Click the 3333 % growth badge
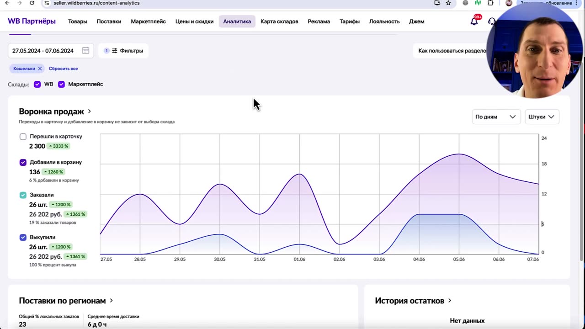 (x=58, y=146)
